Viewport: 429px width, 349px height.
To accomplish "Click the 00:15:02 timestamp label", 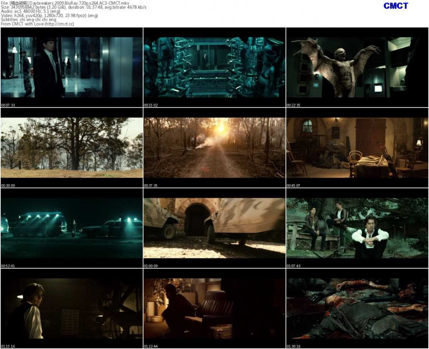I will tap(151, 105).
